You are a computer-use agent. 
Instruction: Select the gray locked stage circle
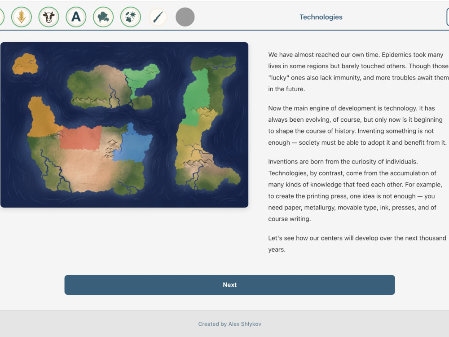point(185,17)
